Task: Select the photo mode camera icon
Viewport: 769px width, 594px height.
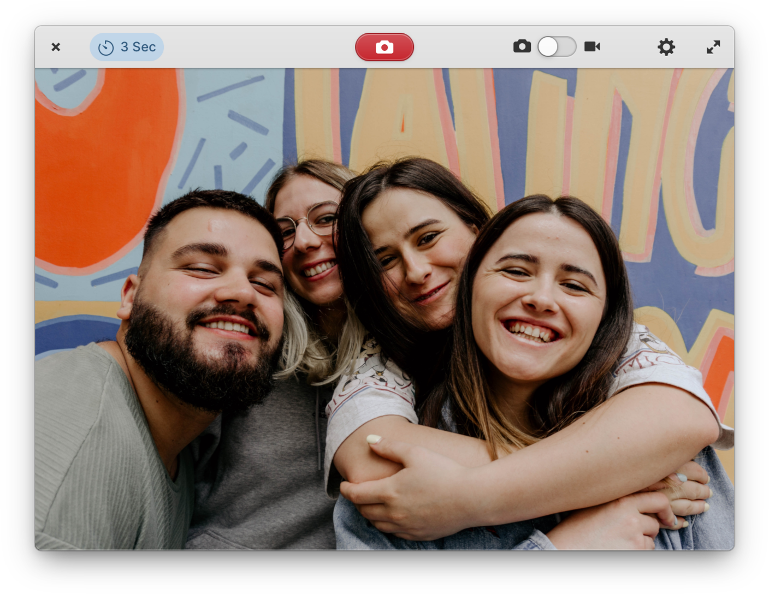Action: coord(522,46)
